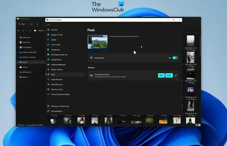Click the Welcome to PowerToys icon
This screenshot has width=227, height=146.
point(48,106)
